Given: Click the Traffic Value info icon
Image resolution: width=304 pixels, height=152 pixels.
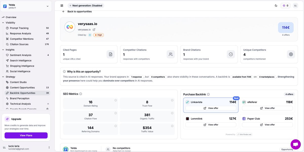Looking at the screenshot, I should [172, 126].
